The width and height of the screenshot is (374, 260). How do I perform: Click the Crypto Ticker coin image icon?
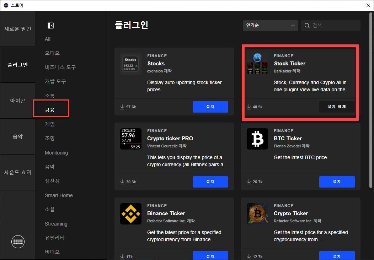[x=257, y=214]
